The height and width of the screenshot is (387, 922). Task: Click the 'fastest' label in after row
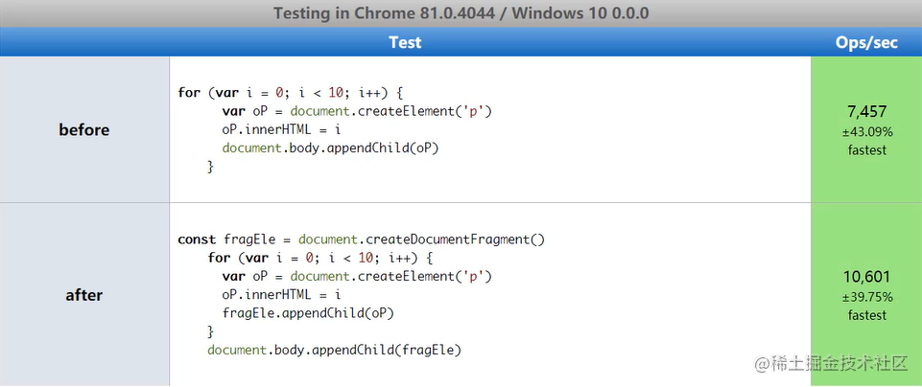(866, 315)
